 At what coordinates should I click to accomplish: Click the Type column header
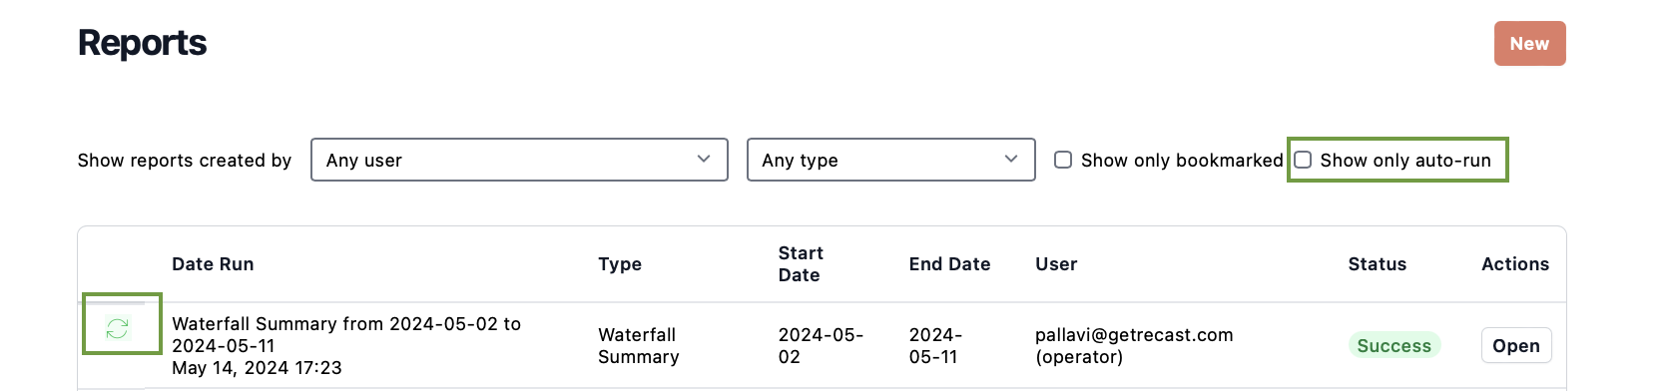coord(620,264)
